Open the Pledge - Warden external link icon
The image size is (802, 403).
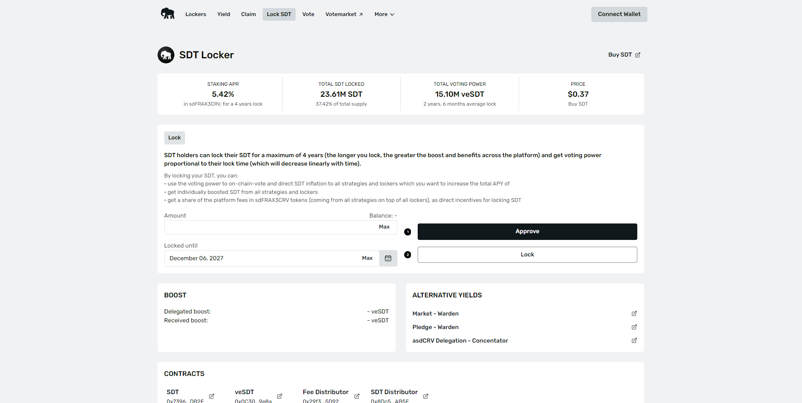[634, 327]
